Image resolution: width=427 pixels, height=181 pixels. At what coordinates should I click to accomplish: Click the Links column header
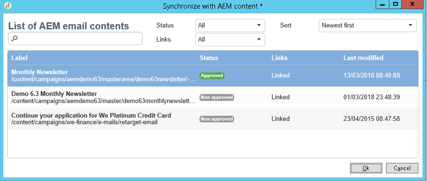click(279, 58)
